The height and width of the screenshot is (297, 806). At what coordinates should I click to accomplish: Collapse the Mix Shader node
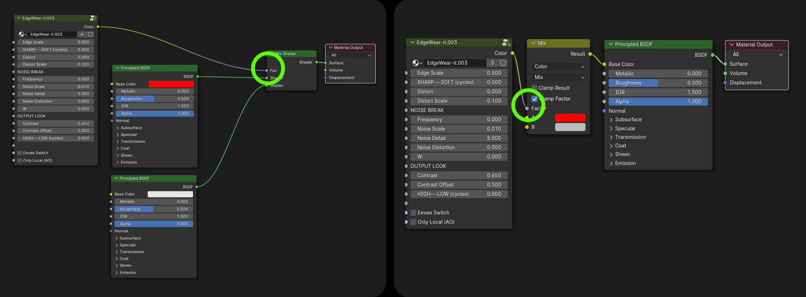(272, 54)
